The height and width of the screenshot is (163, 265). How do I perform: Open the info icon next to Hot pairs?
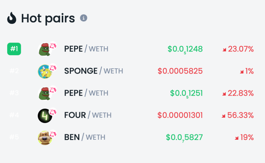pyautogui.click(x=84, y=18)
